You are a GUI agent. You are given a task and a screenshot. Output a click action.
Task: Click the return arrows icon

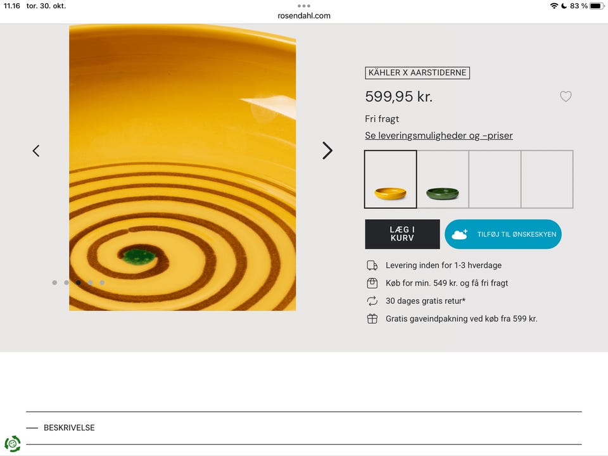tap(372, 301)
